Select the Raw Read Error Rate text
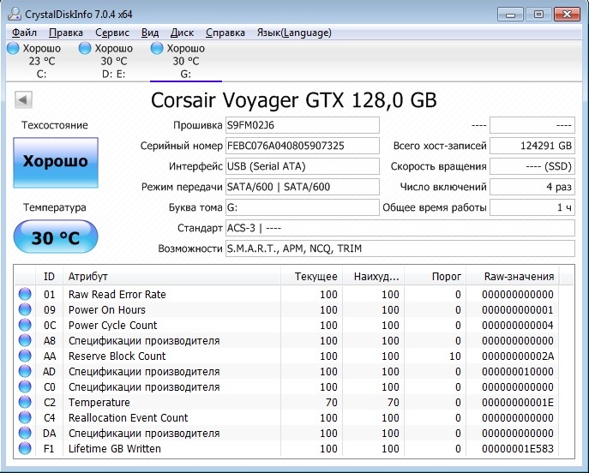Screen dimensions: 589x473 [117, 294]
